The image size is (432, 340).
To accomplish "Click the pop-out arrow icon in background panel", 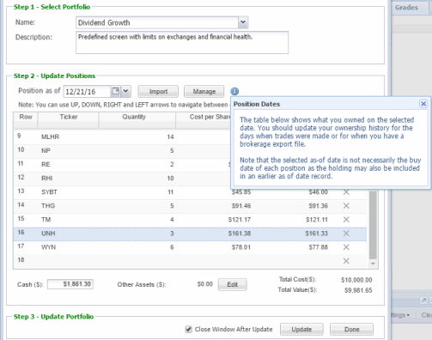I will [423, 300].
